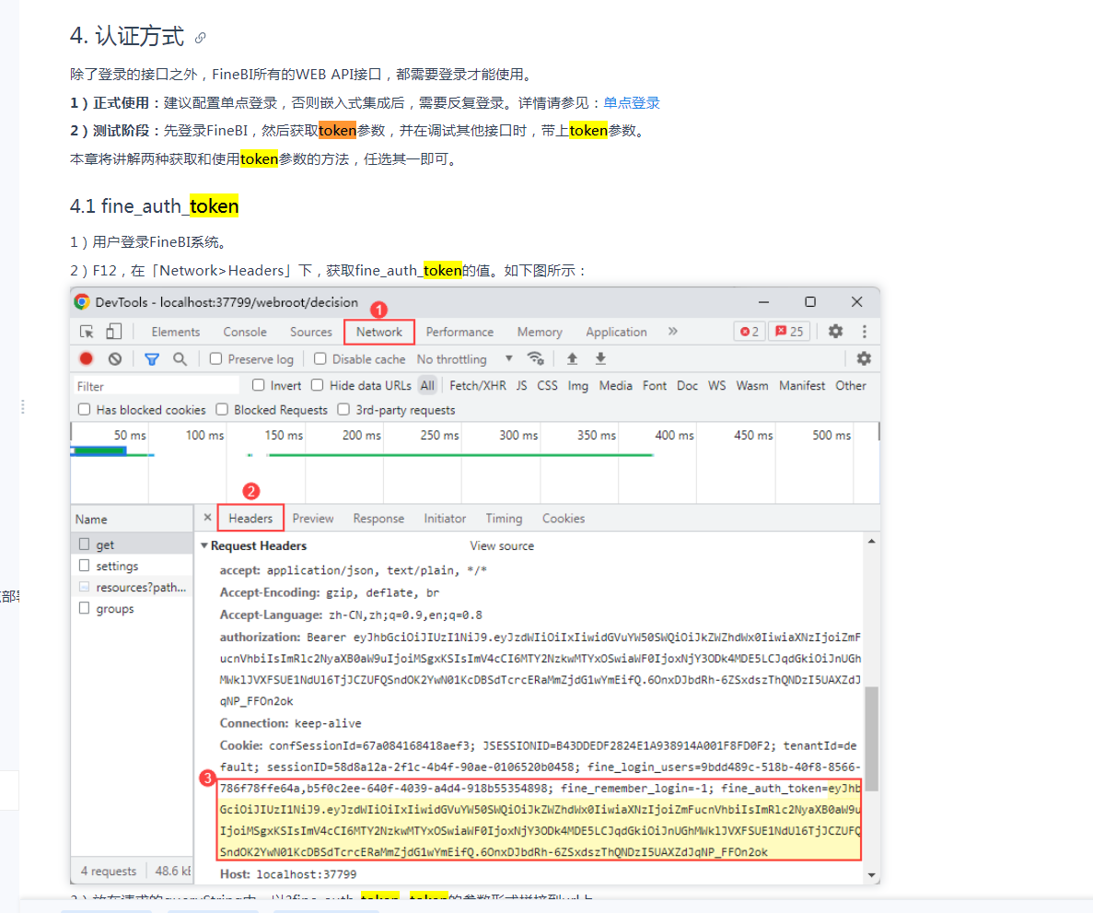Enable the Preserve log checkbox
Image resolution: width=1093 pixels, height=913 pixels.
pos(216,358)
